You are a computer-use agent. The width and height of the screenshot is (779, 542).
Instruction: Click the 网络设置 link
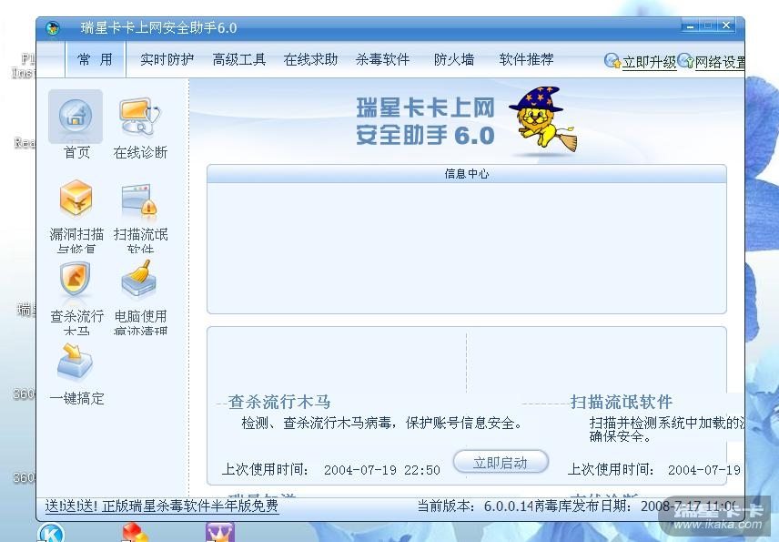coord(720,62)
